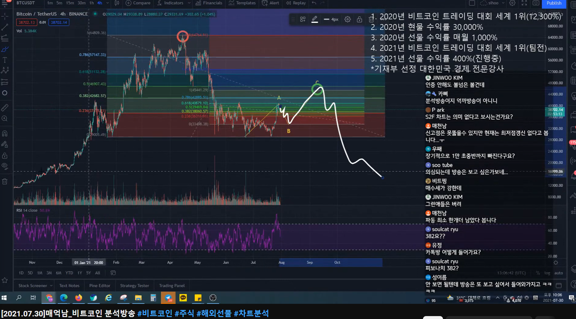
Task: Toggle magnet mode
Action: 5,133
